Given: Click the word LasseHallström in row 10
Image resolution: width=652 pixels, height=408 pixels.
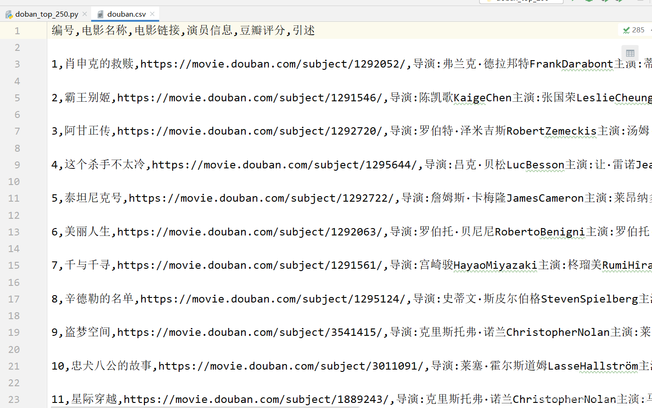Looking at the screenshot, I should tap(593, 366).
